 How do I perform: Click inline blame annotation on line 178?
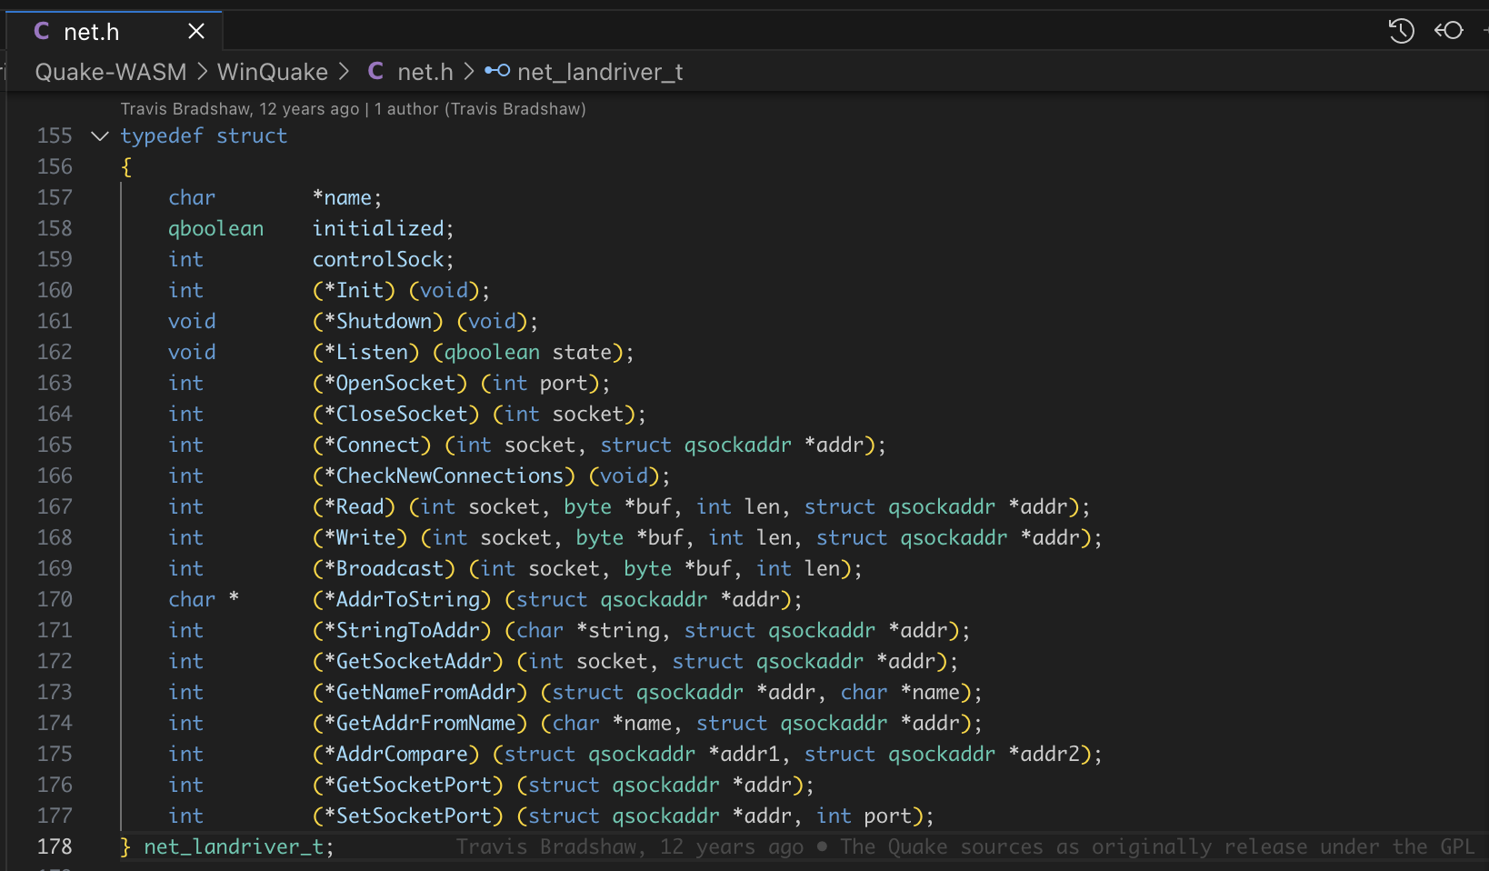965,846
